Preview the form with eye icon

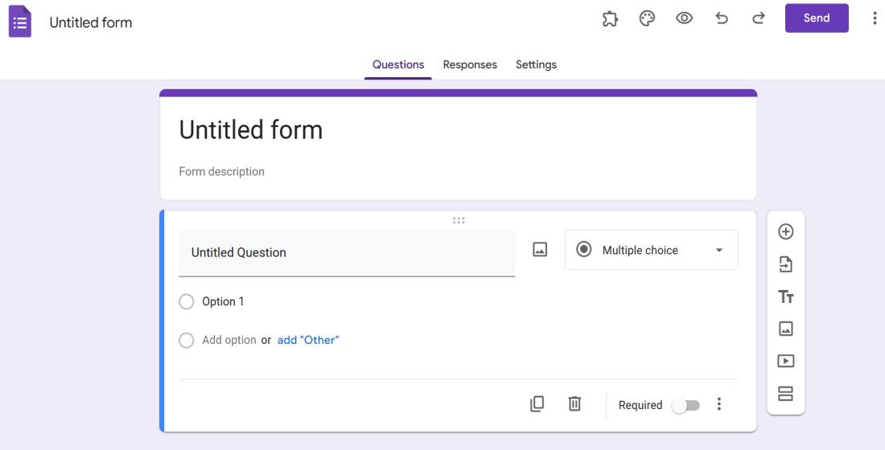tap(684, 18)
